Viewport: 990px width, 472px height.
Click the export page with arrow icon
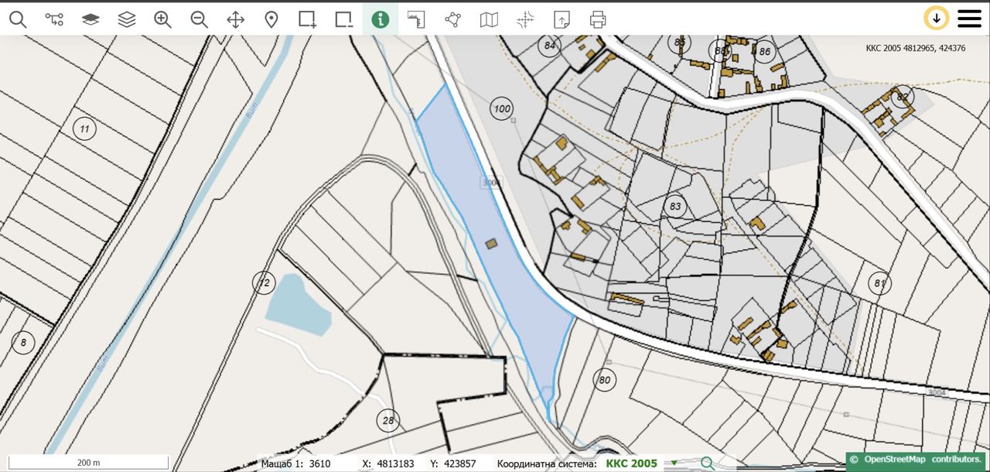tap(562, 19)
